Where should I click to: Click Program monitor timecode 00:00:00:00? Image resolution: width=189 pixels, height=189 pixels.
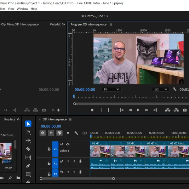pyautogui.click(x=85, y=89)
